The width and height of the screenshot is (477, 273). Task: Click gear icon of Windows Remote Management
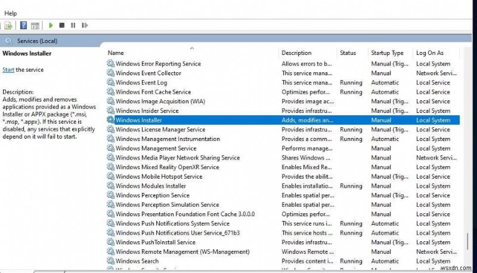pyautogui.click(x=110, y=252)
